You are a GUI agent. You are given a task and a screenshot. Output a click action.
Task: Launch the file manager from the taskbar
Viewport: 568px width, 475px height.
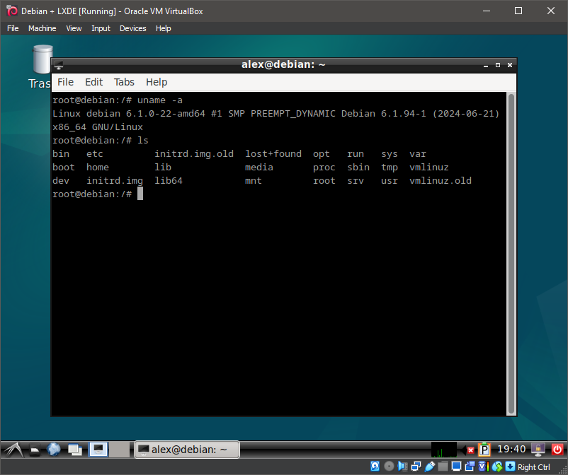pos(35,450)
